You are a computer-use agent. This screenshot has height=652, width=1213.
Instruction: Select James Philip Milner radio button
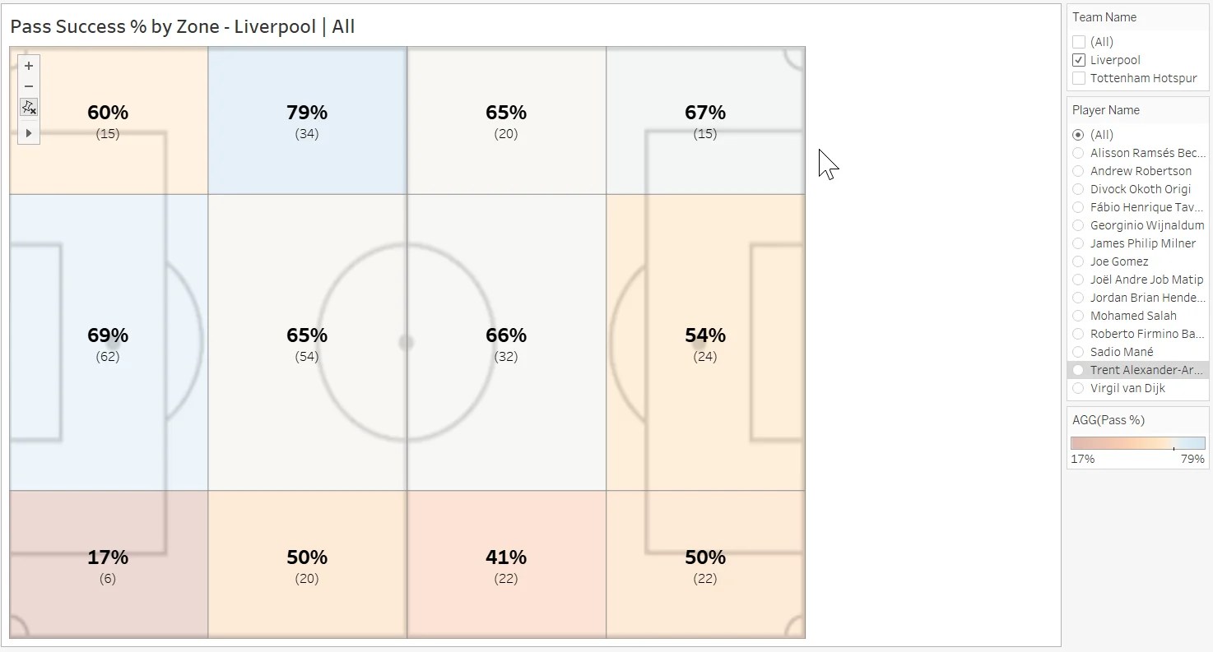tap(1078, 243)
